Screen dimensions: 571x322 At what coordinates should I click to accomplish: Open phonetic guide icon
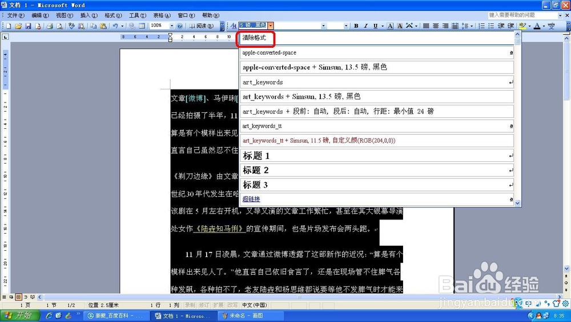552,26
